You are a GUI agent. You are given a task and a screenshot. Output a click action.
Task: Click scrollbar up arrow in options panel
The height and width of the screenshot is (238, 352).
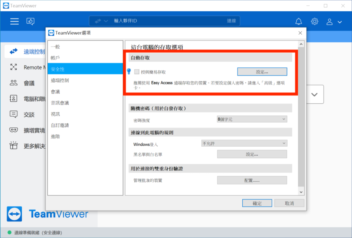pos(301,44)
